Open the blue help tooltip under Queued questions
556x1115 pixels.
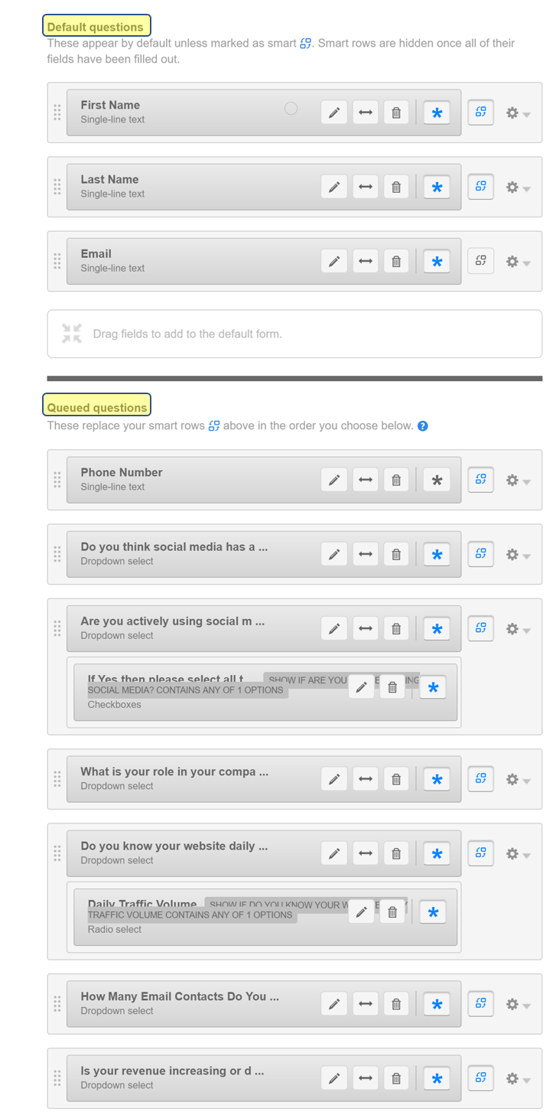(423, 426)
